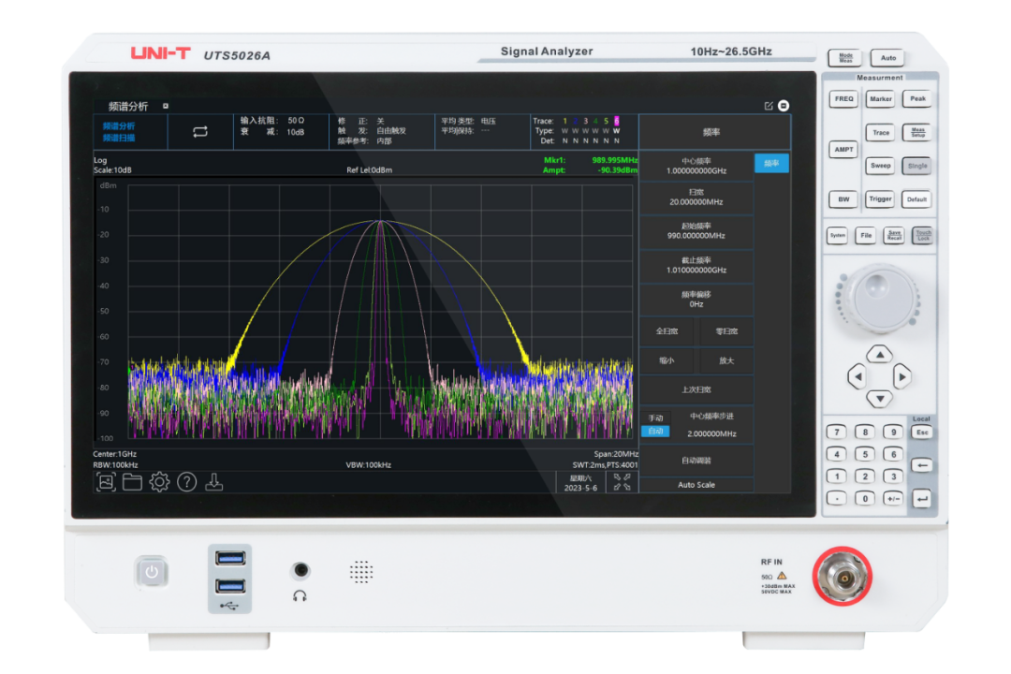Tap the down arrow key

point(879,399)
